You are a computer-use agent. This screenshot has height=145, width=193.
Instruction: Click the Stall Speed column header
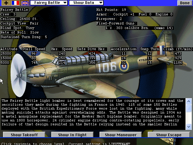33,49
